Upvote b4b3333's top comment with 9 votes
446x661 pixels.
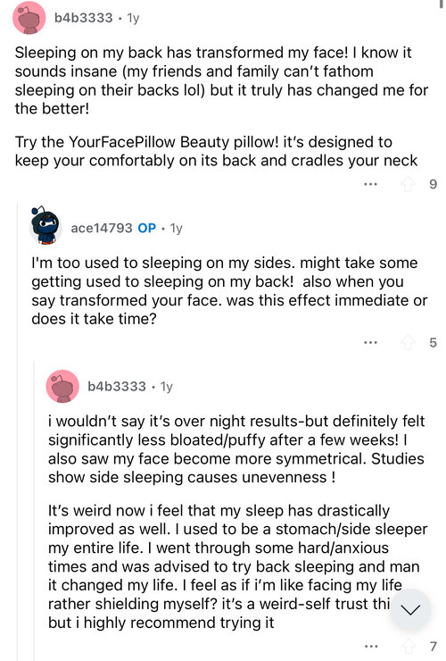[x=408, y=184]
